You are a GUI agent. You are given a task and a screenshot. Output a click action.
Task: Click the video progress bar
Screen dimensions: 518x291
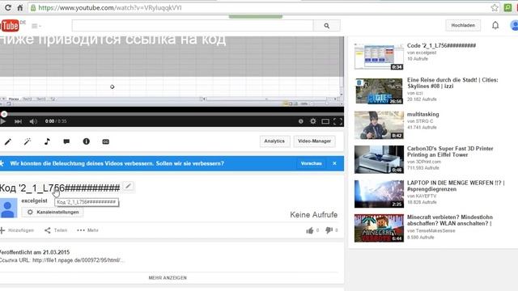pos(172,114)
